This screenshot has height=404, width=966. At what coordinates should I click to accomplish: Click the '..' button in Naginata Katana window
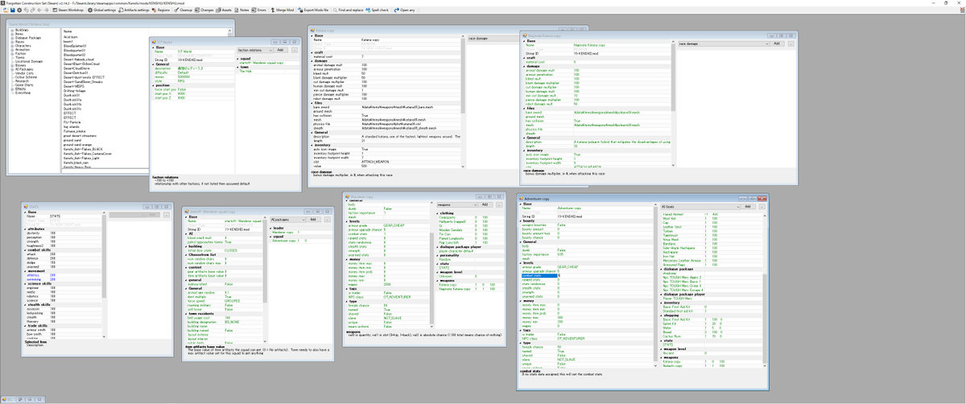(x=791, y=43)
